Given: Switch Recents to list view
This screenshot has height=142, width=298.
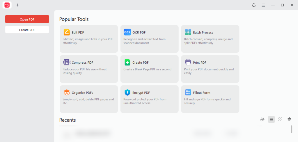Looking at the screenshot, I should (x=272, y=119).
